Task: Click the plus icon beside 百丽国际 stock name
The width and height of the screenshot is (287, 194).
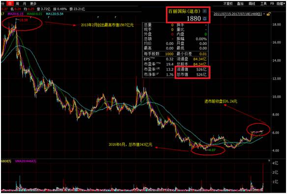Action: [204, 11]
